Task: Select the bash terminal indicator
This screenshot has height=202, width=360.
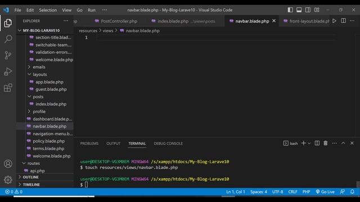Action: click(x=290, y=144)
